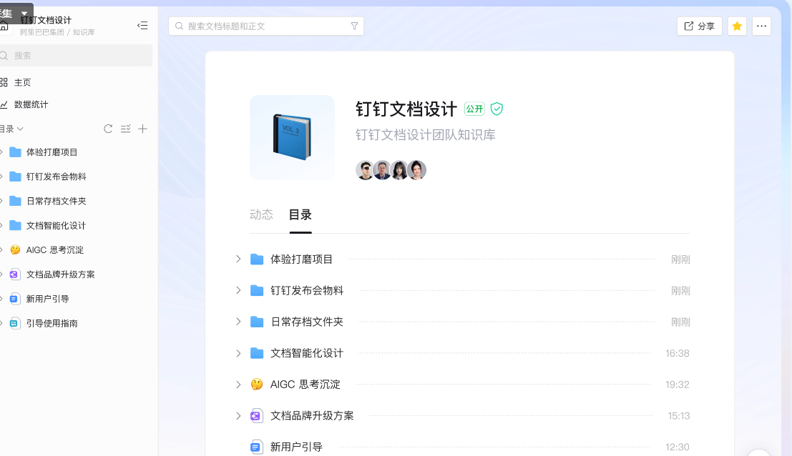Viewport: 792px width, 456px height.
Task: Click the folder icon of 体验打磨项目 in main list
Action: tap(257, 259)
